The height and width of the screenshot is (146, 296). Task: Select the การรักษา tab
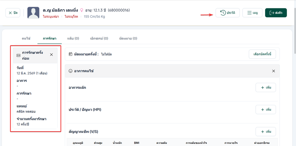click(50, 39)
